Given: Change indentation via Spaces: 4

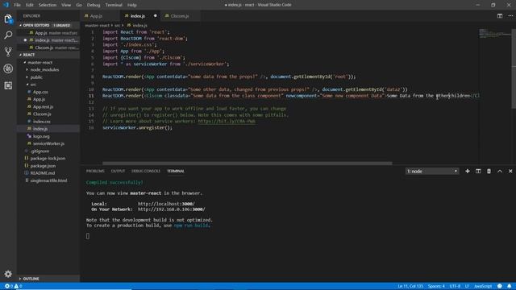Looking at the screenshot, I should (x=436, y=287).
